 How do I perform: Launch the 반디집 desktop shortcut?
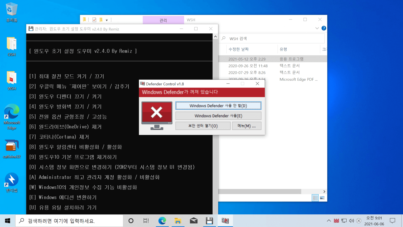tap(12, 183)
